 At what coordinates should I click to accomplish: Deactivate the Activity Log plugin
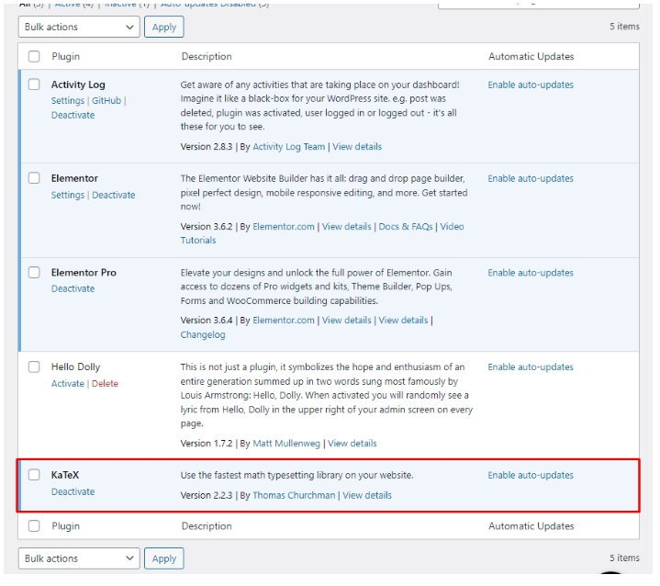click(73, 115)
